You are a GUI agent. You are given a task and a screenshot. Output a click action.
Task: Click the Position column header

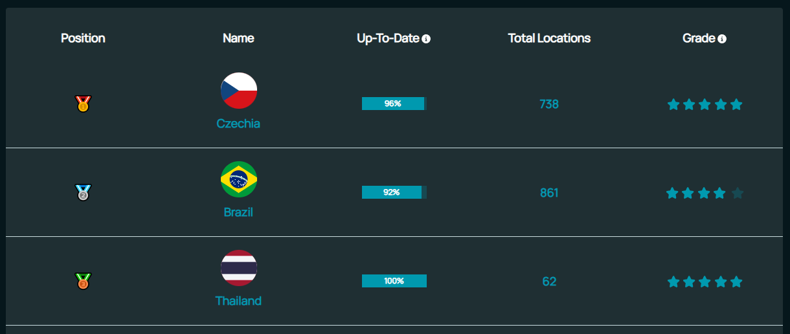[x=83, y=38]
